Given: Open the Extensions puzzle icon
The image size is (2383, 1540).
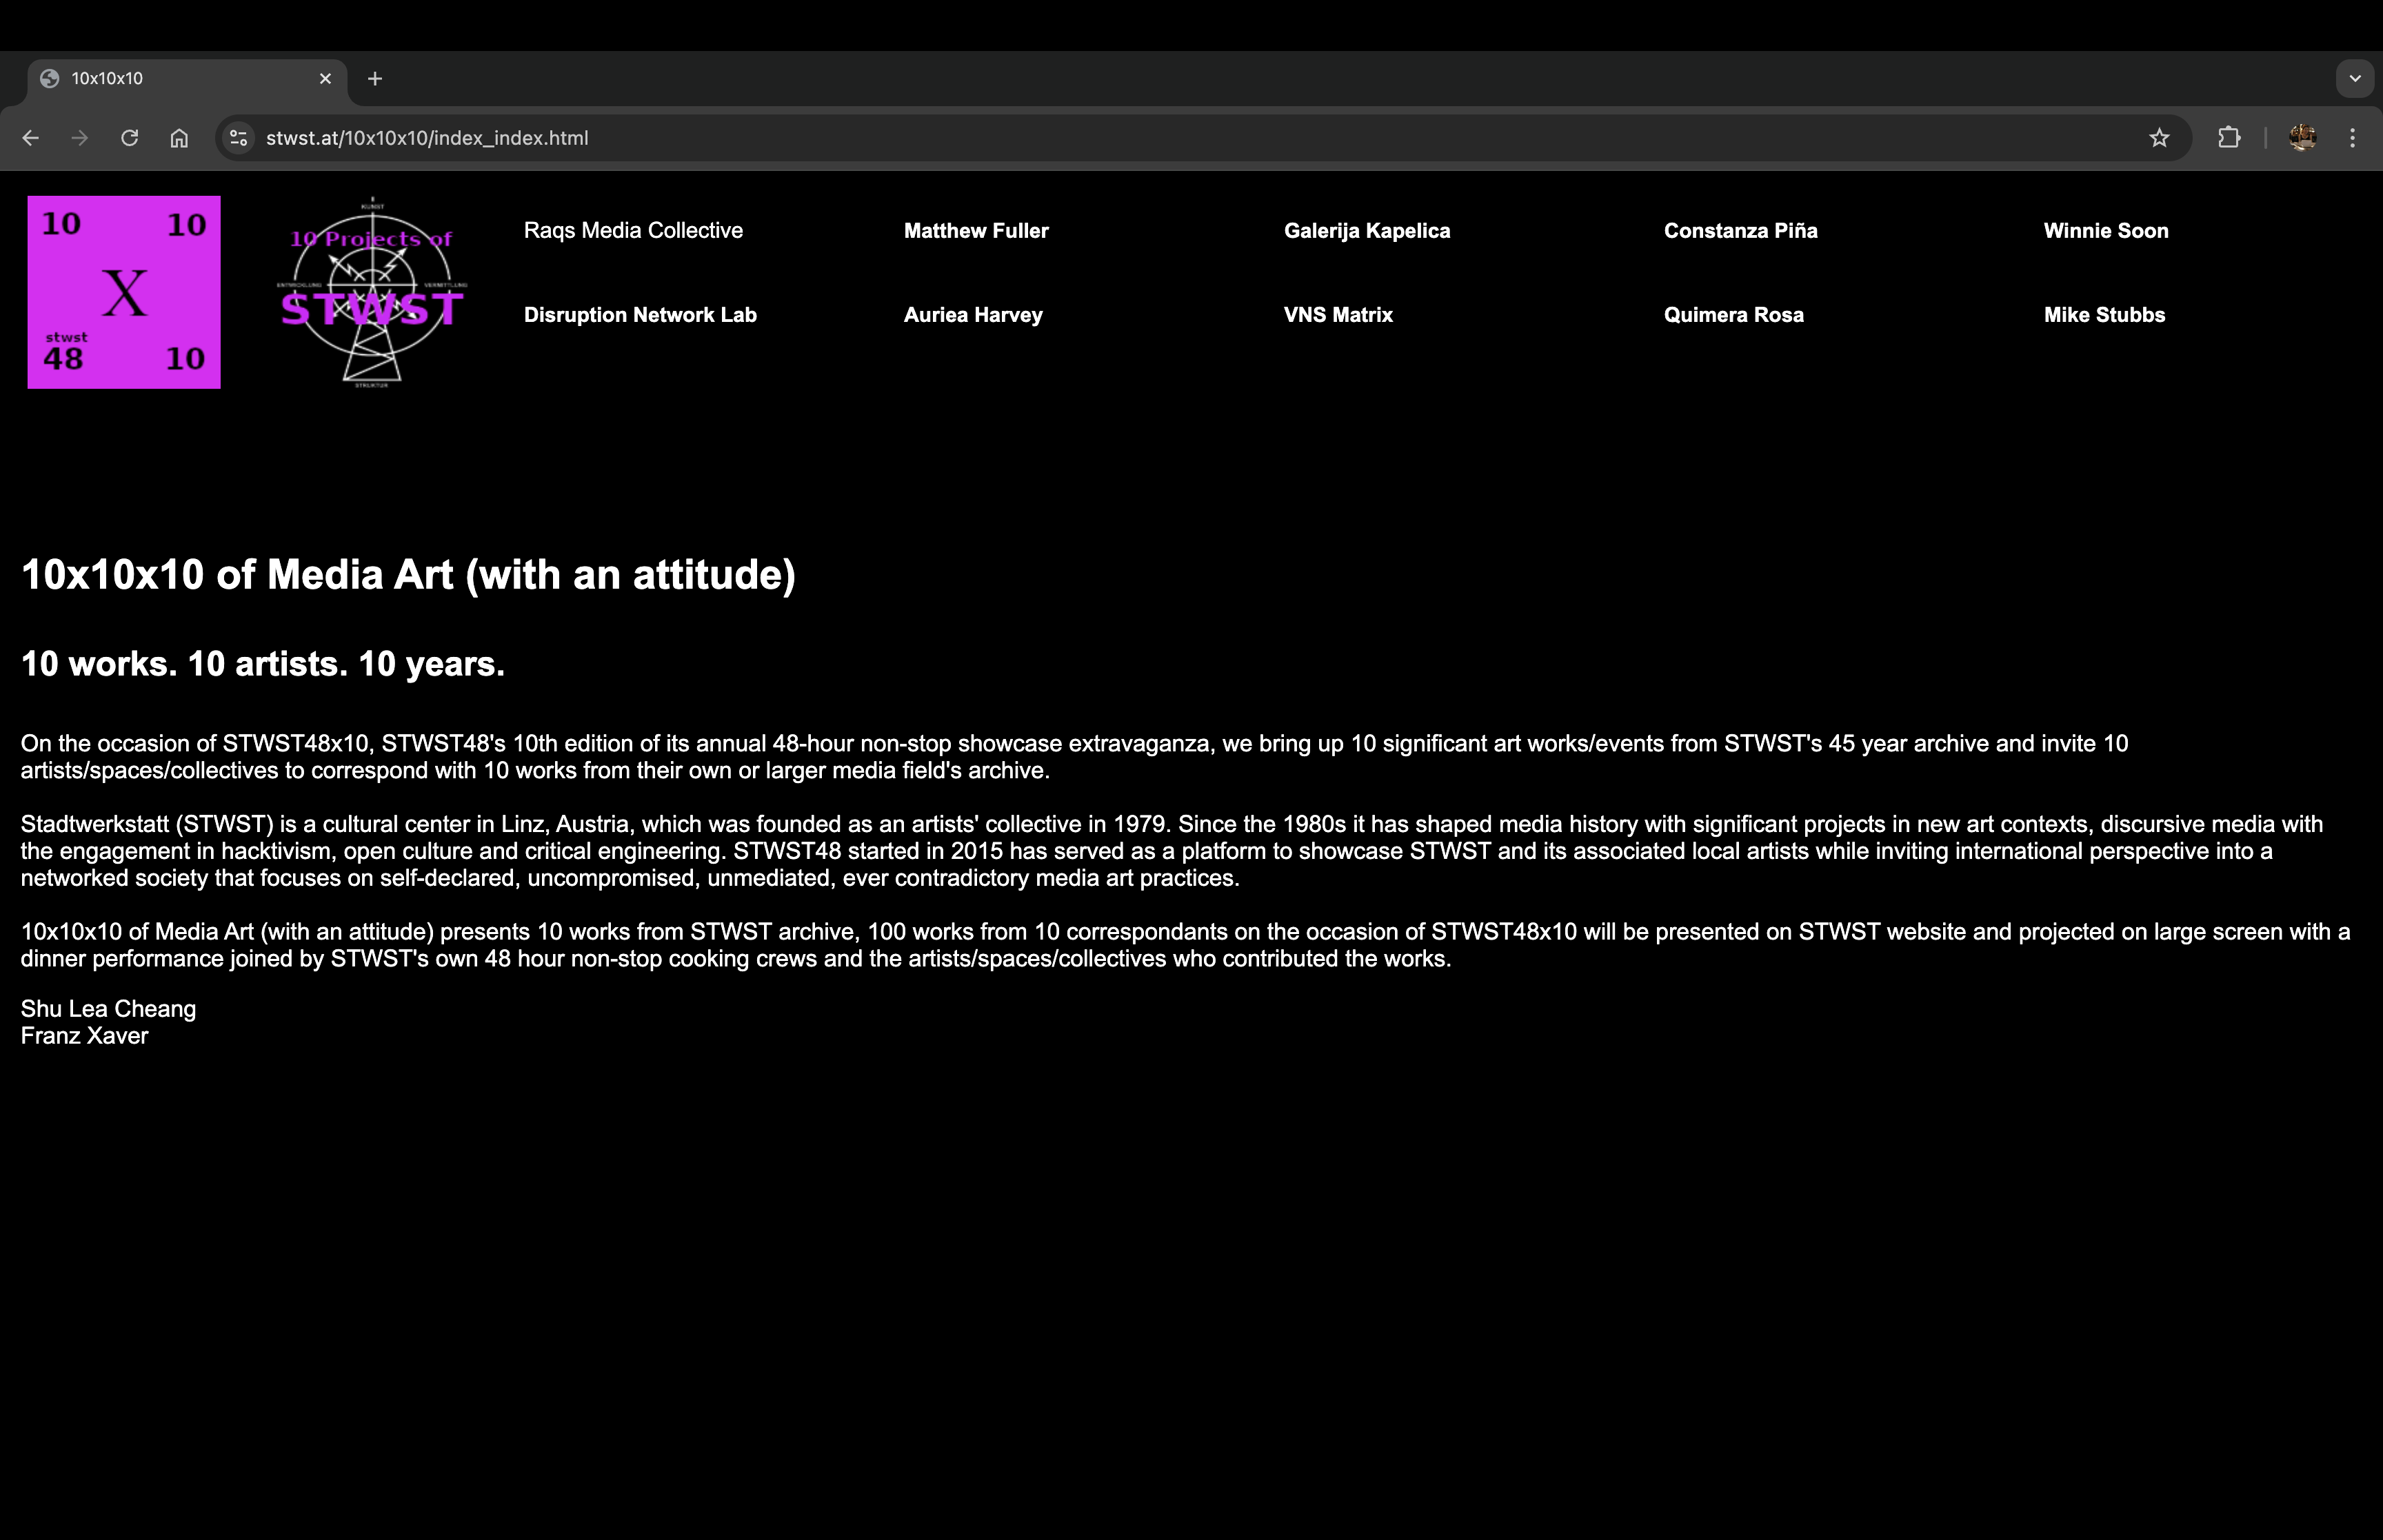Looking at the screenshot, I should tap(2229, 138).
